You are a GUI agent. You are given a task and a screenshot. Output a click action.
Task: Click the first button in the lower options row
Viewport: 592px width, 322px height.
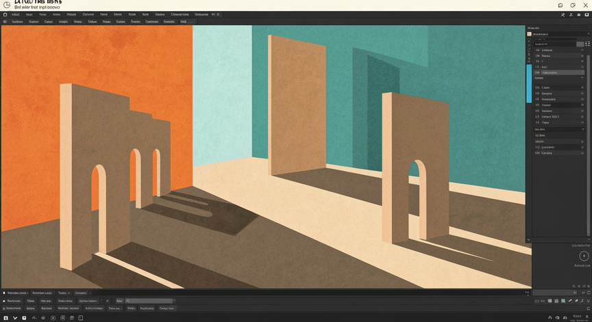pyautogui.click(x=14, y=308)
